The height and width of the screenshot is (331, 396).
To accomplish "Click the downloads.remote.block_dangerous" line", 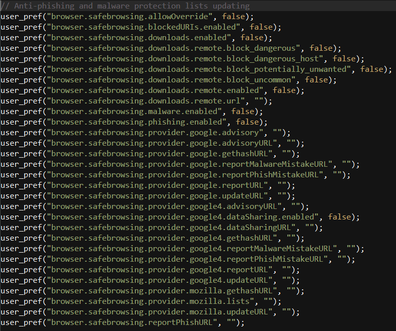I will click(x=171, y=48).
